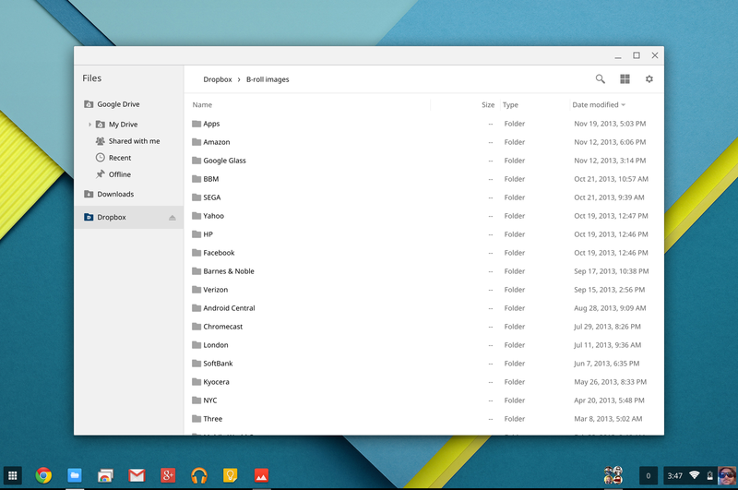
Task: Select the BBM folder icon
Action: (196, 179)
